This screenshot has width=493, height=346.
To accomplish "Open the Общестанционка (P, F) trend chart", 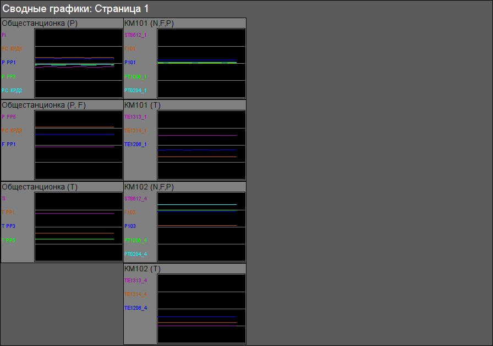I will tap(78, 144).
